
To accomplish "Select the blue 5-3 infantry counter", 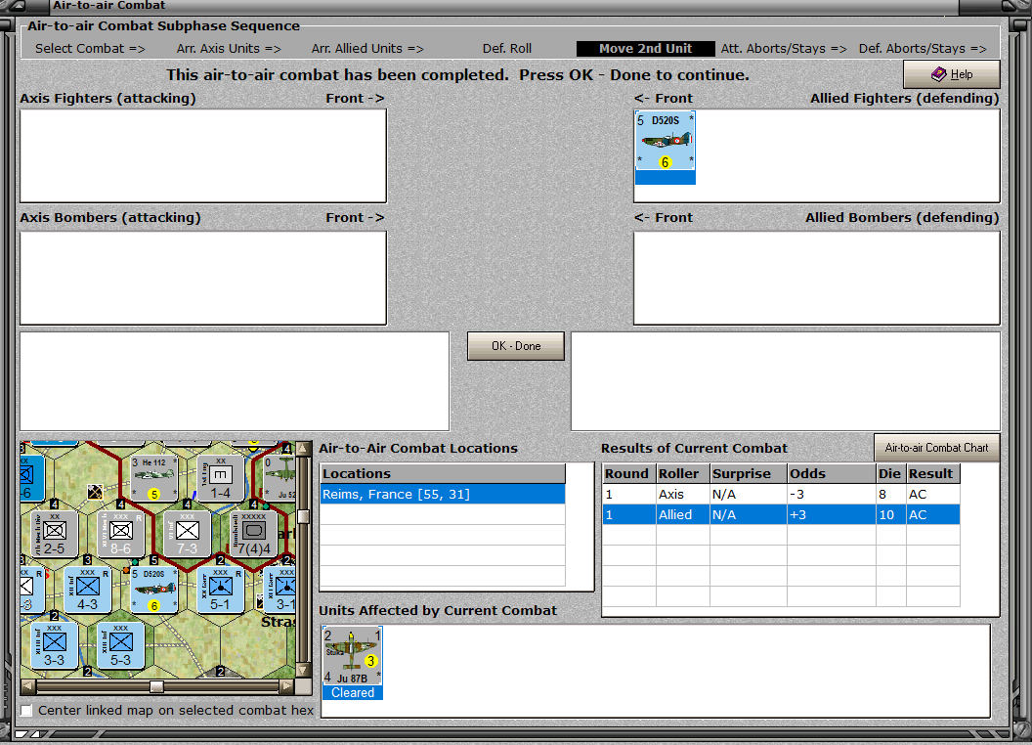I will [121, 645].
